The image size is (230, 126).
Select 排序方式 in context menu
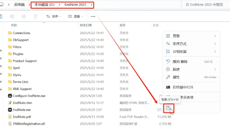(191, 44)
